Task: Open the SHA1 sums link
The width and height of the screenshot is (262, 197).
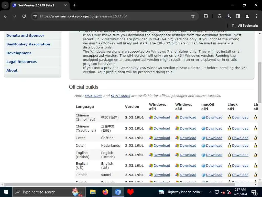Action: (x=120, y=96)
